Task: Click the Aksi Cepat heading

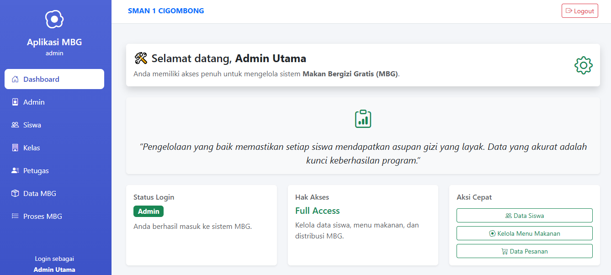Action: (474, 197)
